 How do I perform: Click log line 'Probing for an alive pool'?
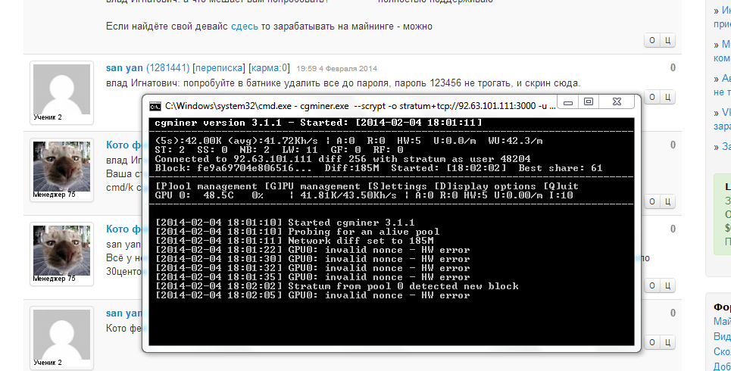pos(298,232)
